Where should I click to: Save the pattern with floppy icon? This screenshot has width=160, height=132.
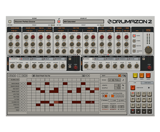pyautogui.click(x=83, y=76)
